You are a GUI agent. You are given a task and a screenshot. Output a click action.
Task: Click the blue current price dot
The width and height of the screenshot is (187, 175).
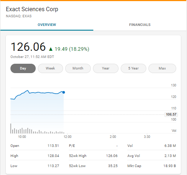point(64,92)
